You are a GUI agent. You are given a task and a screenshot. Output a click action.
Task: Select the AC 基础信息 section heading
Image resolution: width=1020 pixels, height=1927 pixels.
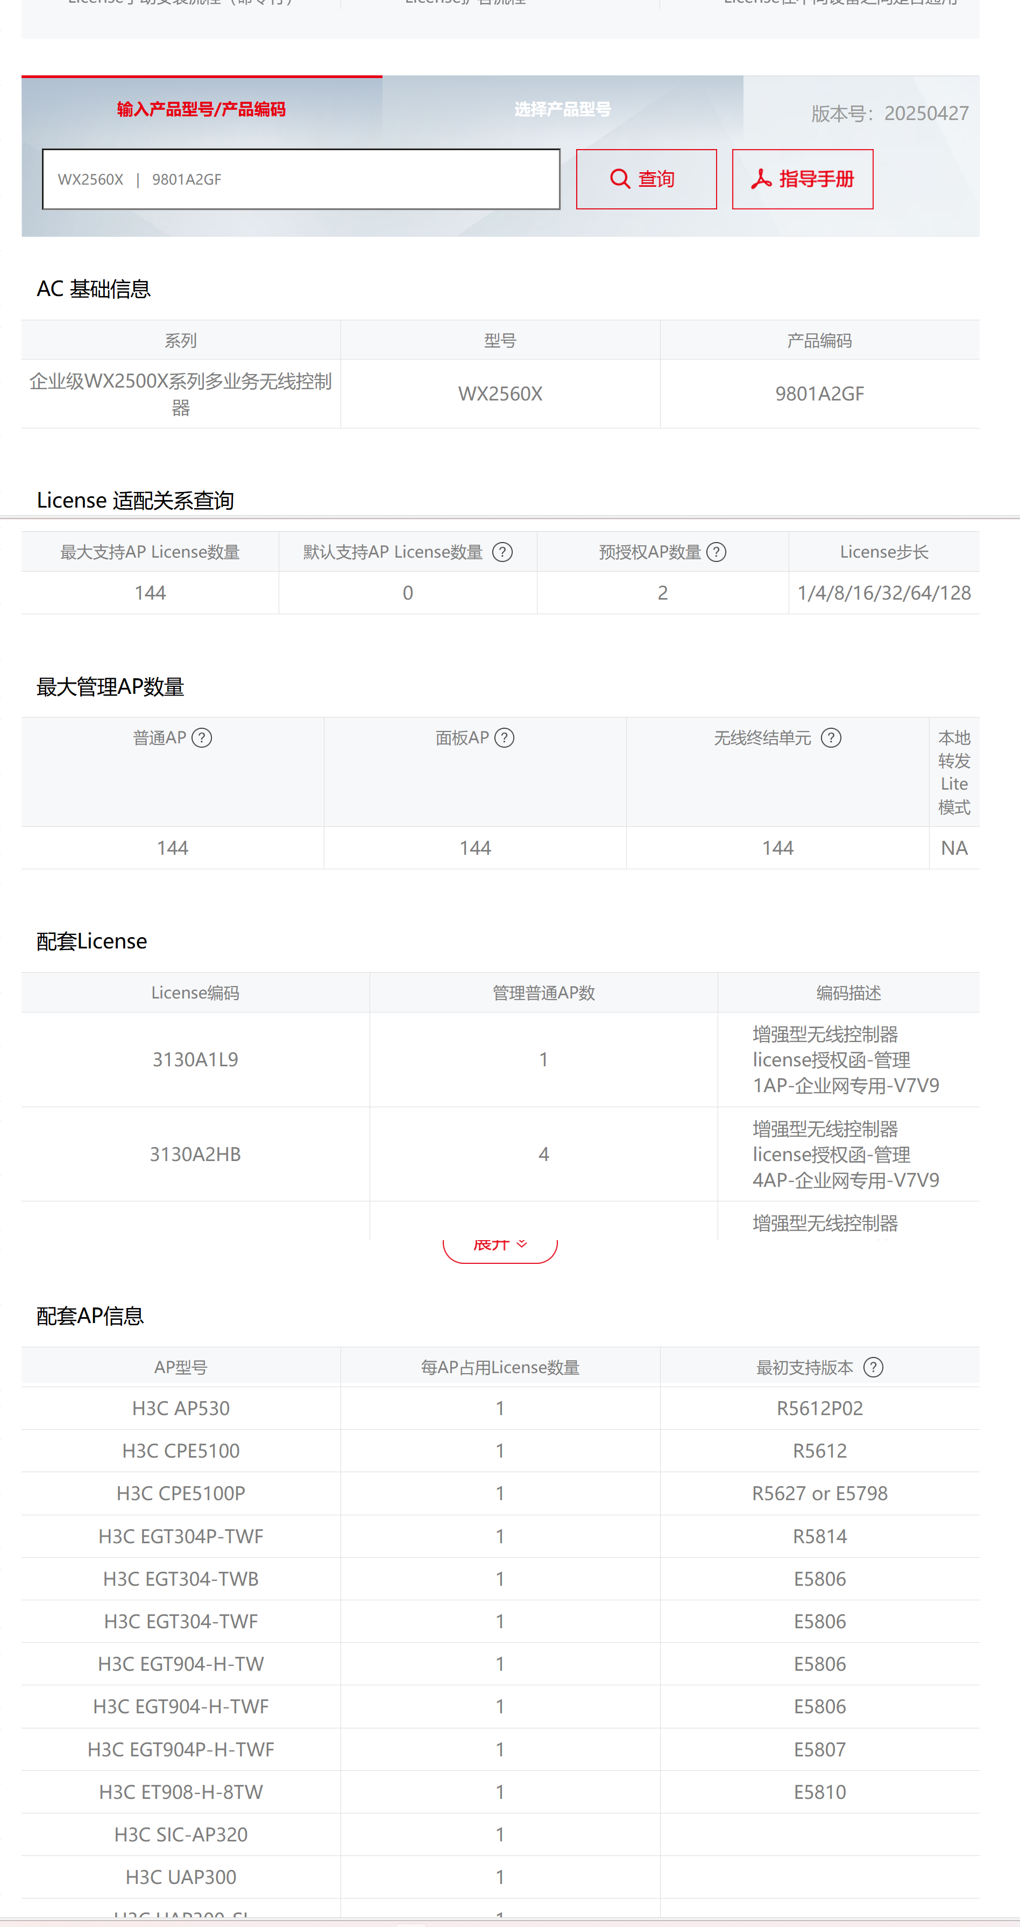[94, 290]
